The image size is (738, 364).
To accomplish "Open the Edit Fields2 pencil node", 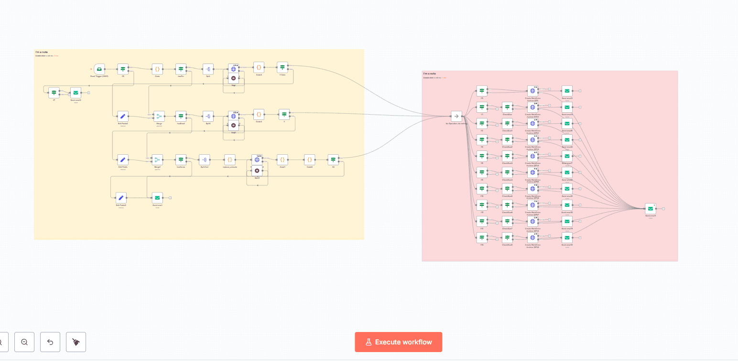I will (x=121, y=198).
